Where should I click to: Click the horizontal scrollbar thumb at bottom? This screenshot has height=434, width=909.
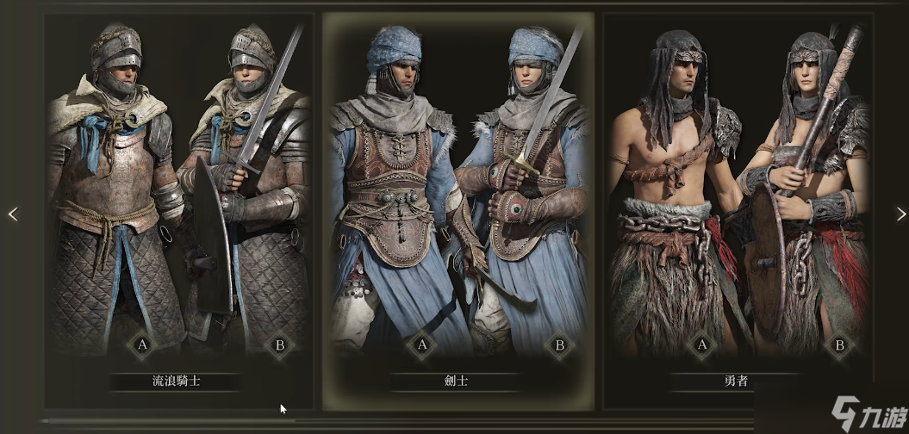tap(168, 421)
